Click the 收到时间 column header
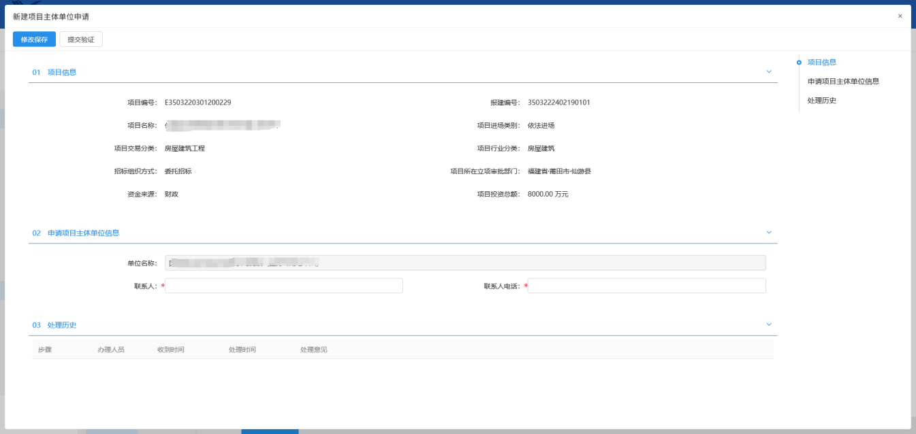 (171, 350)
